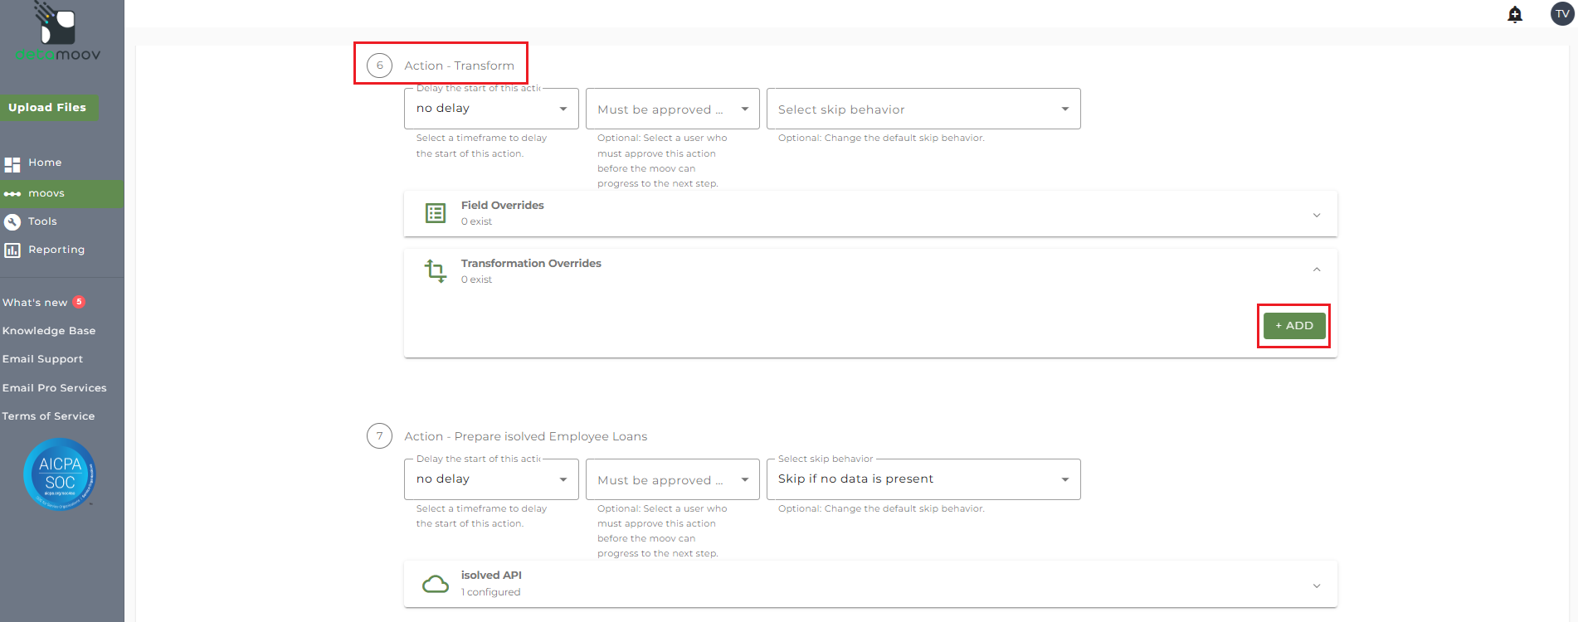Click the notification bell icon
The image size is (1578, 622).
pos(1515,14)
